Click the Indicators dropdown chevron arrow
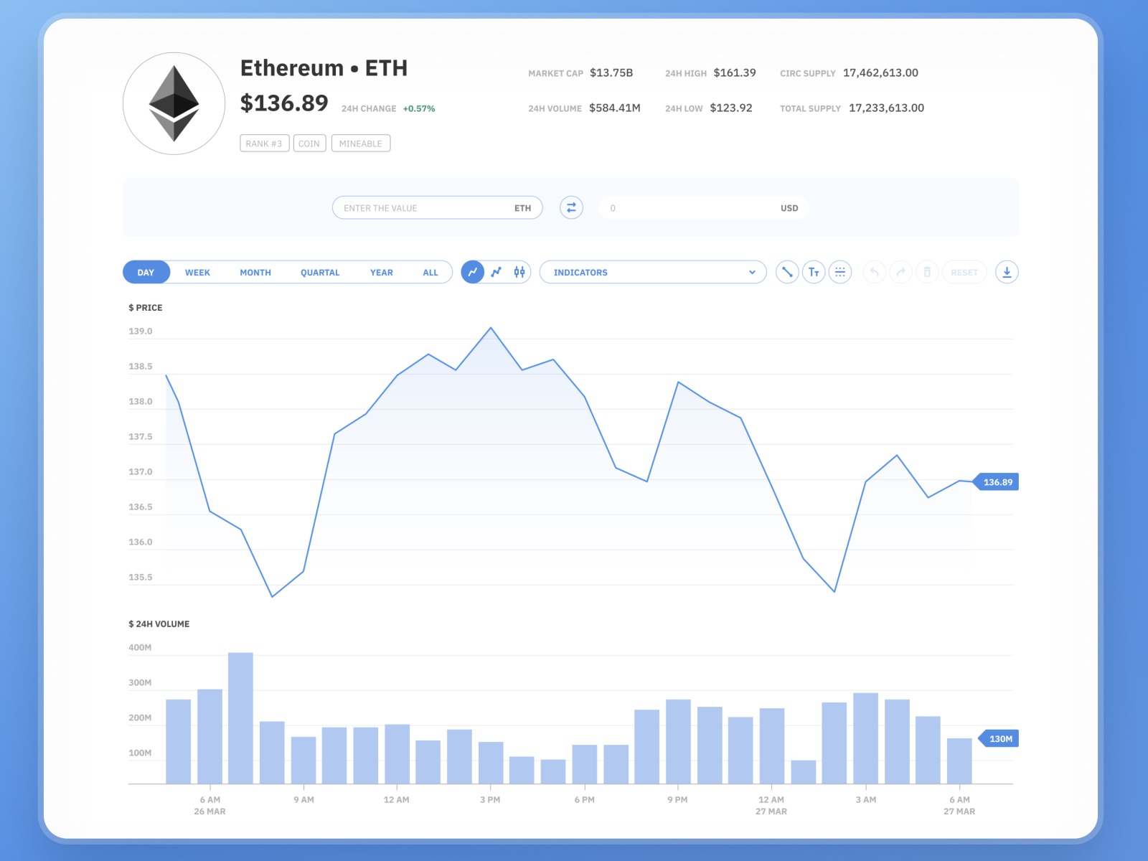 [x=752, y=273]
